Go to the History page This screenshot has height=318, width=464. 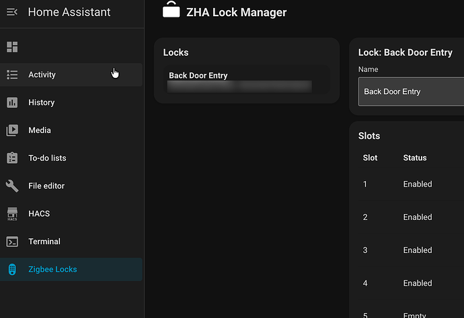pos(41,103)
